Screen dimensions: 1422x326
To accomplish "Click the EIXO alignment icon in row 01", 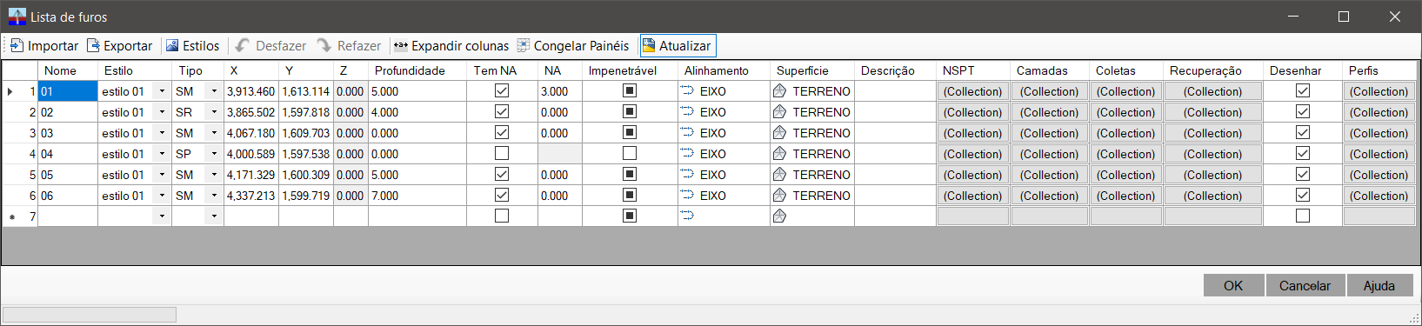I will tap(687, 91).
